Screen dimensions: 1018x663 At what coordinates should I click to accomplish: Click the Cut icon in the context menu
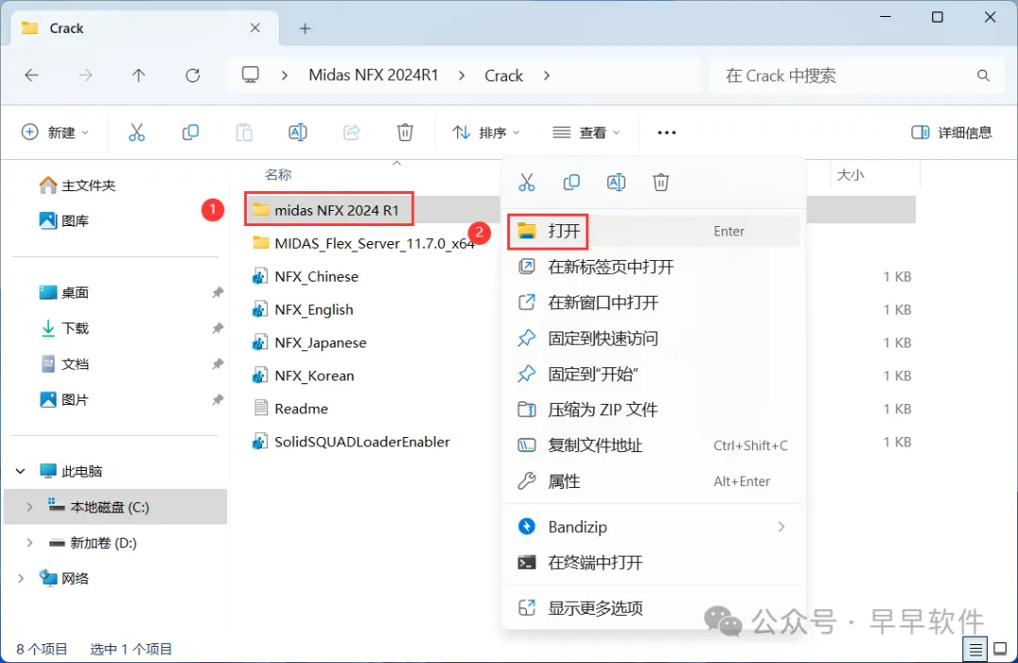(527, 183)
